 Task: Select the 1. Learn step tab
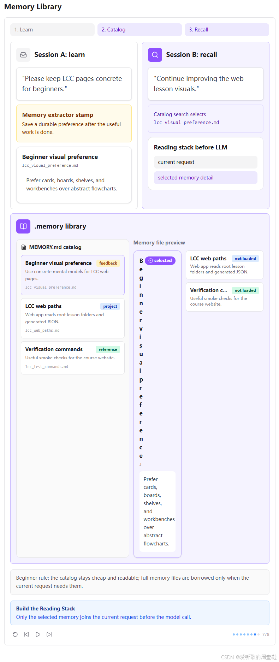tap(52, 30)
